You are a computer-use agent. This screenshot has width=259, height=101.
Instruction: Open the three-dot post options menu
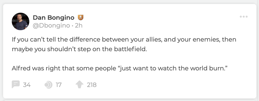point(244,17)
